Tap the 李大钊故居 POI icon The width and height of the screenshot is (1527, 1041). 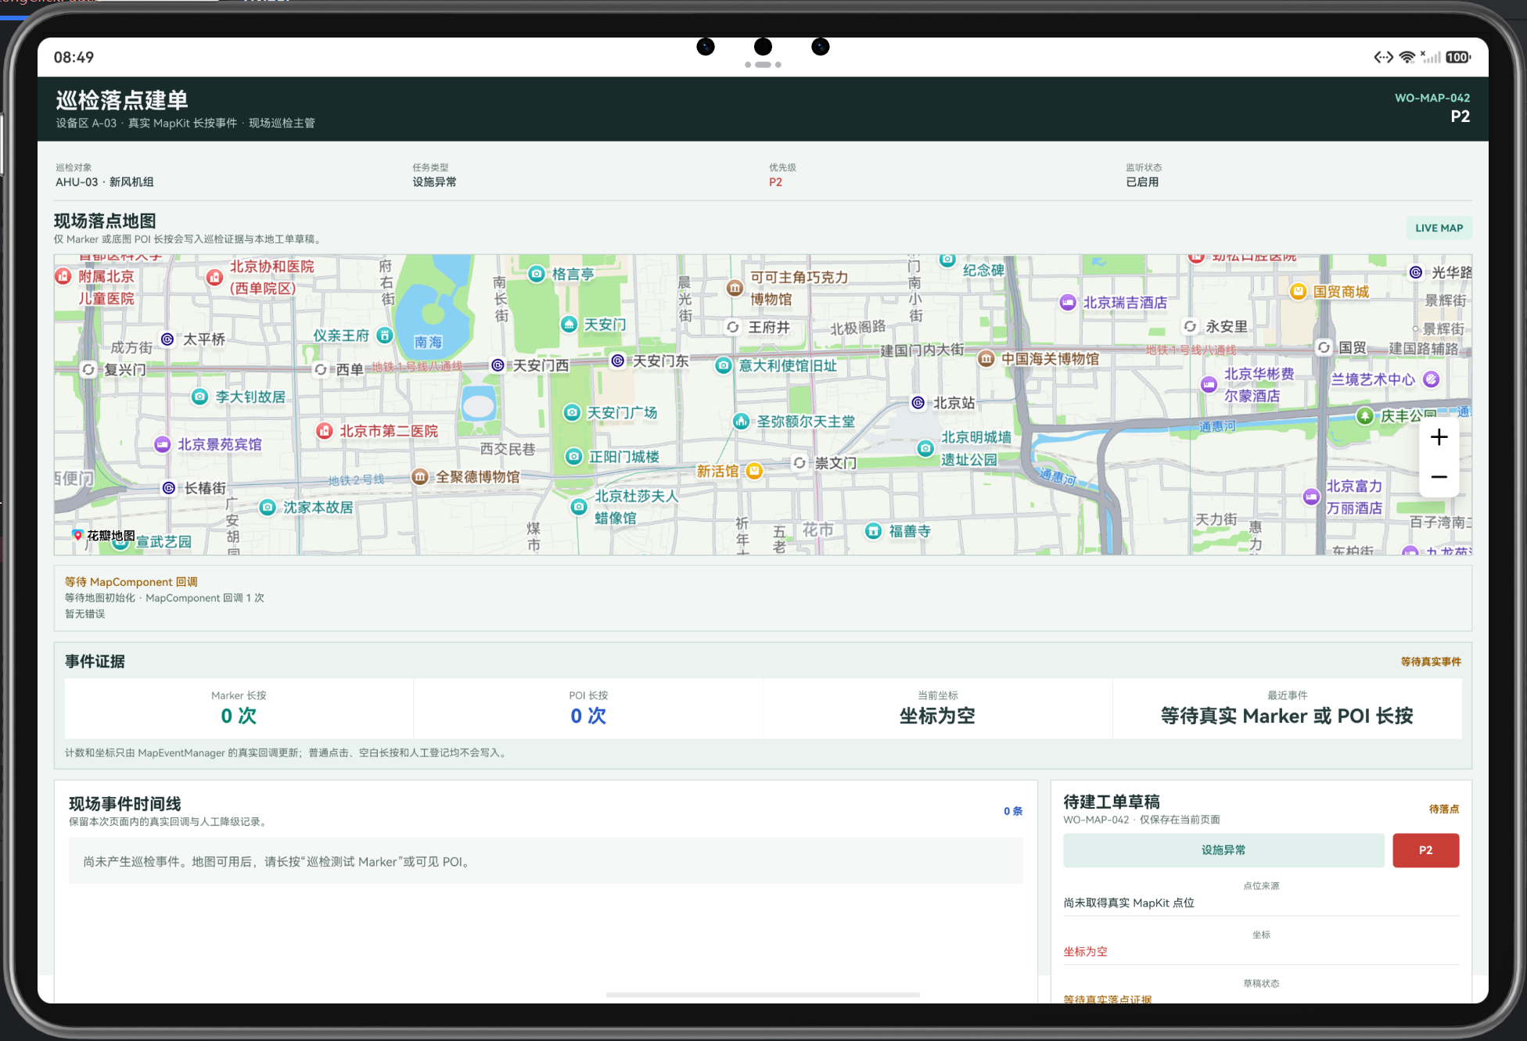199,397
